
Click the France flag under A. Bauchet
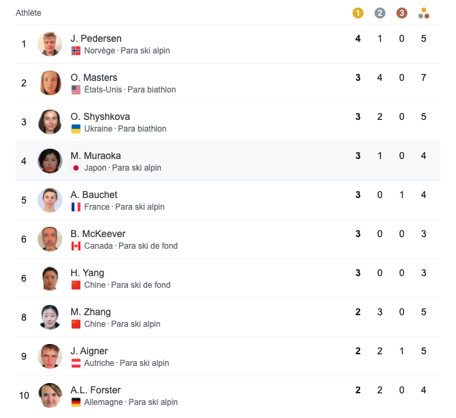point(76,207)
